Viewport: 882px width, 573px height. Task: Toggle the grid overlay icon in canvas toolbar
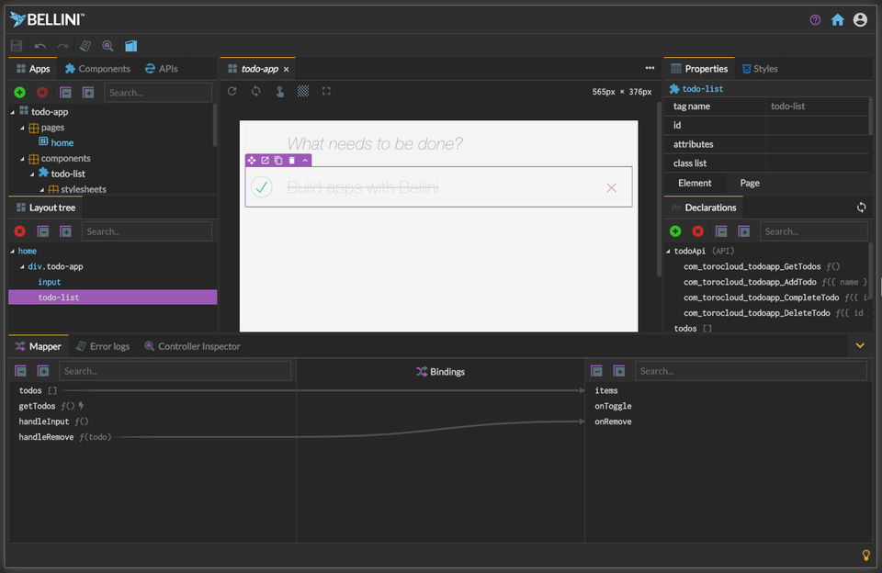pos(303,91)
